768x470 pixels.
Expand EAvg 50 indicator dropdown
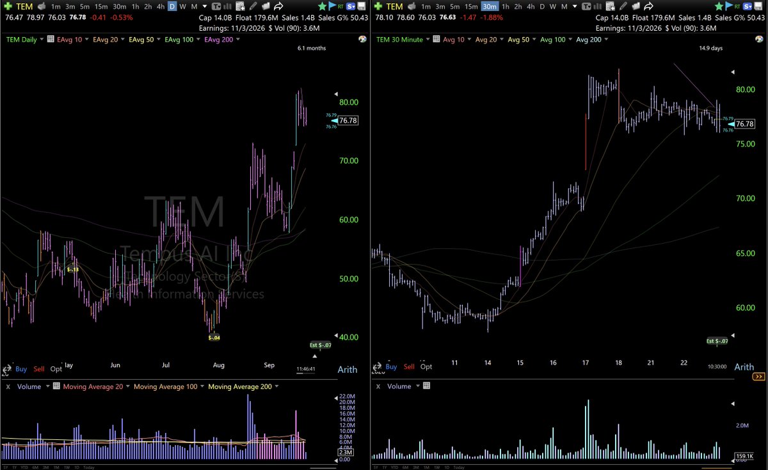159,40
